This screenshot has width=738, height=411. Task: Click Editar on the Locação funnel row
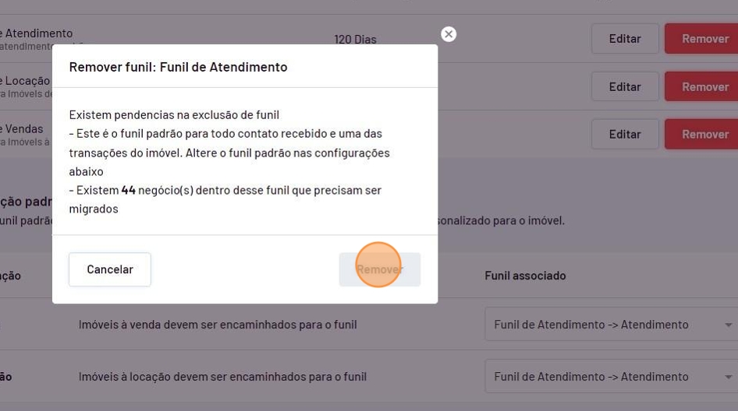click(624, 86)
